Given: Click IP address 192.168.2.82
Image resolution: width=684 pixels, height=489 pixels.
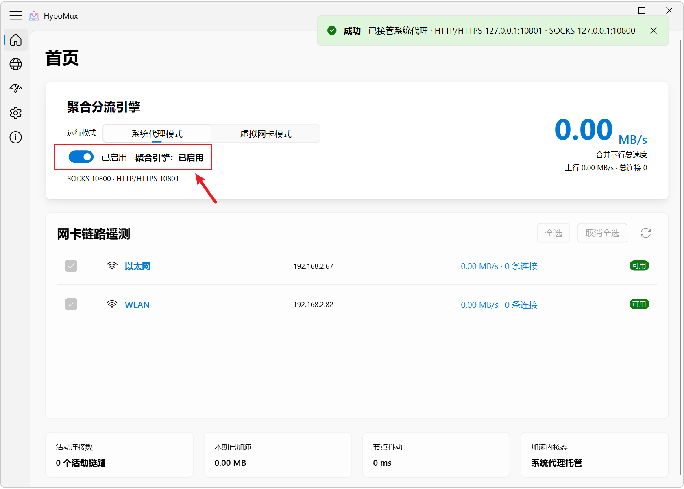Looking at the screenshot, I should tap(313, 305).
